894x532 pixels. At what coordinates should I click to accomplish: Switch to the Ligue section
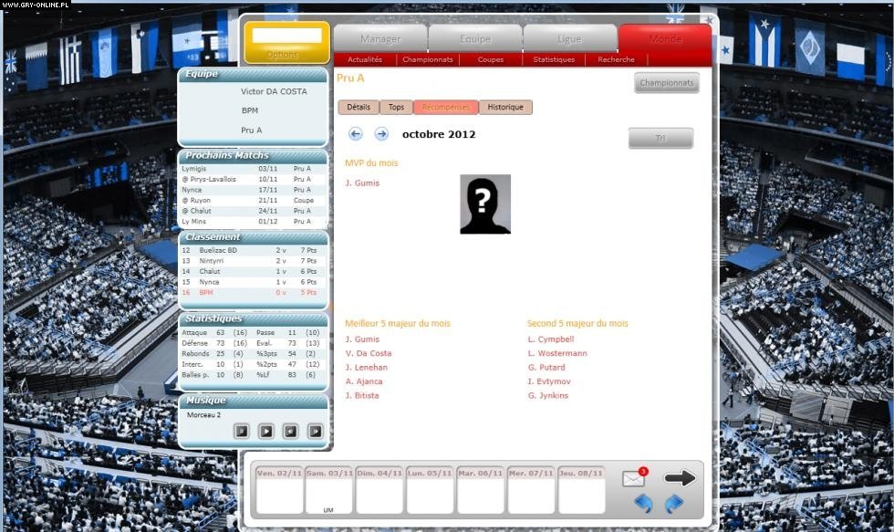coord(569,38)
